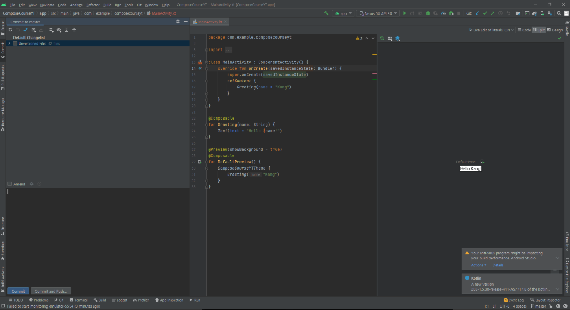570x310 pixels.
Task: Open the Logcat tool window tab
Action: coord(120,300)
